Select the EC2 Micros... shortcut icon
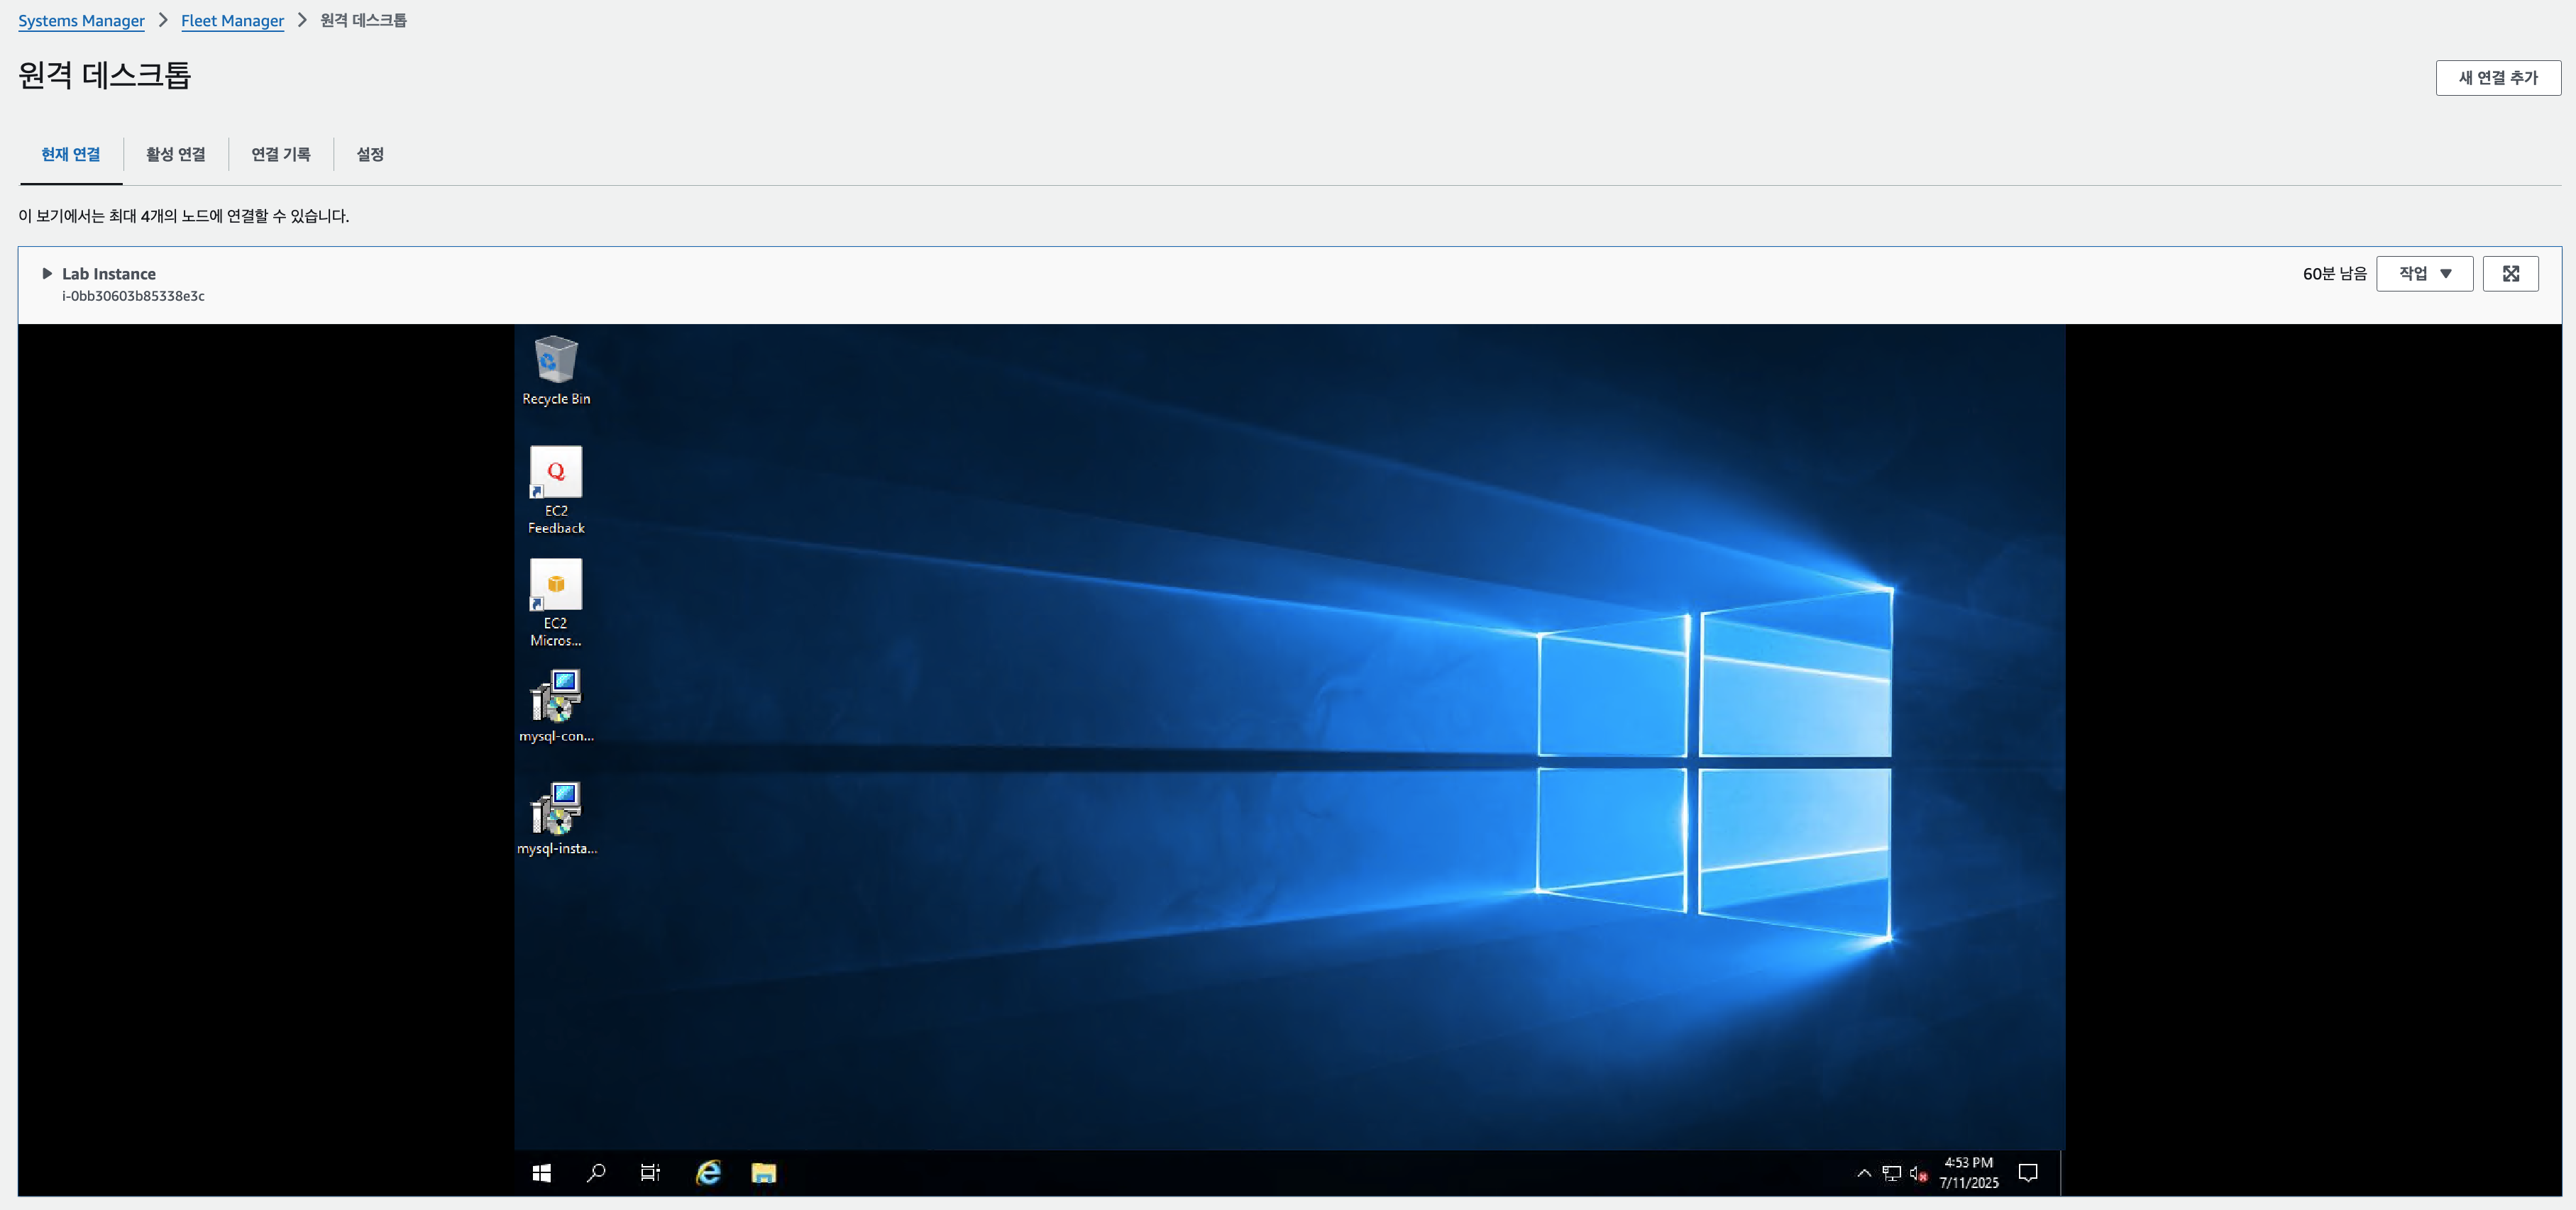Image resolution: width=2576 pixels, height=1210 pixels. 556,602
